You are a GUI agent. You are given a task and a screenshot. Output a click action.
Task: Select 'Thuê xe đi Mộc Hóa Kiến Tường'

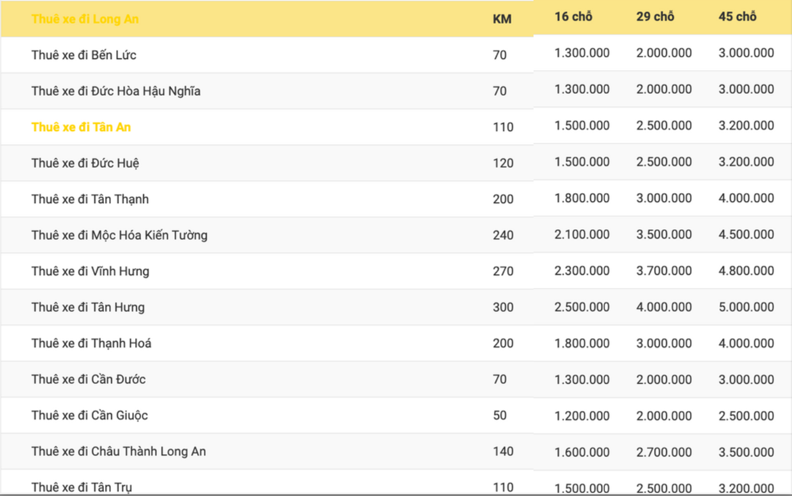point(119,235)
